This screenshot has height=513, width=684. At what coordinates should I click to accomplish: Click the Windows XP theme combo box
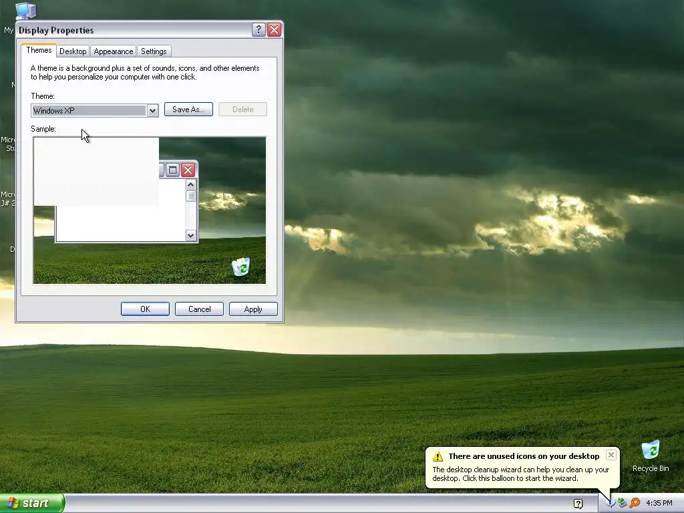coord(95,111)
